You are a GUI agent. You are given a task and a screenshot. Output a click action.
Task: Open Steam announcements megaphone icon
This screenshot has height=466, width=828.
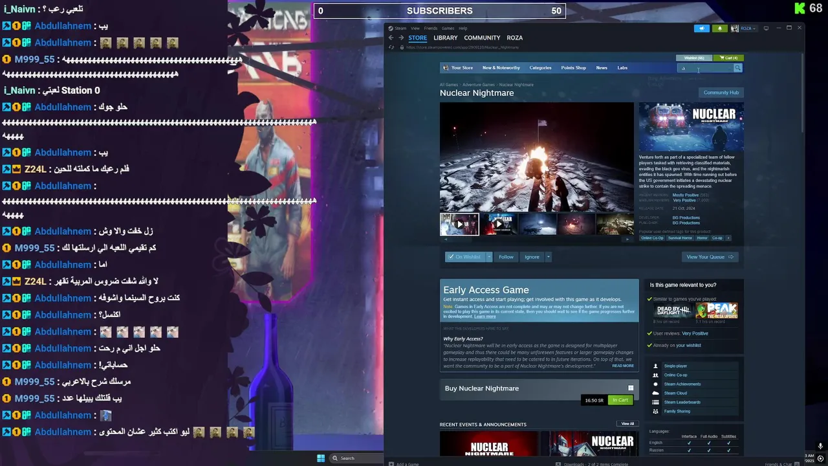pyautogui.click(x=702, y=28)
